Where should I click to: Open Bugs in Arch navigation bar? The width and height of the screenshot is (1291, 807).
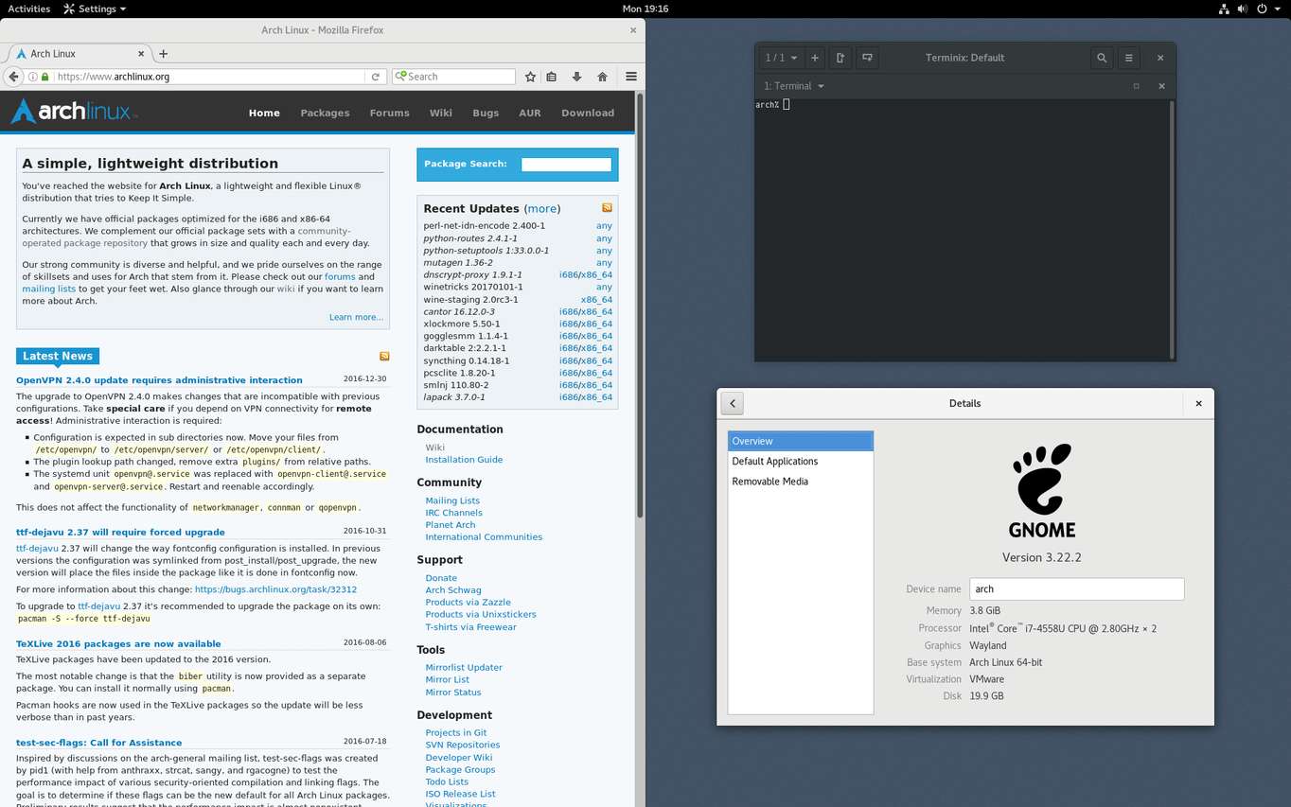click(x=486, y=113)
